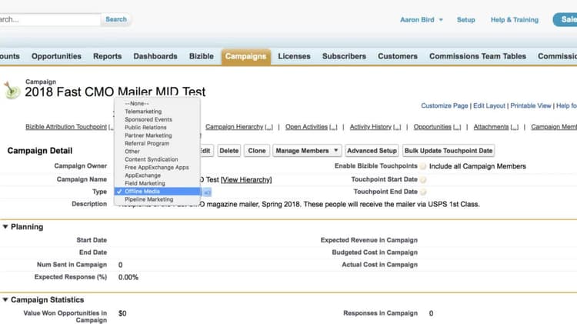Click the Search button
The image size is (577, 324).
116,19
